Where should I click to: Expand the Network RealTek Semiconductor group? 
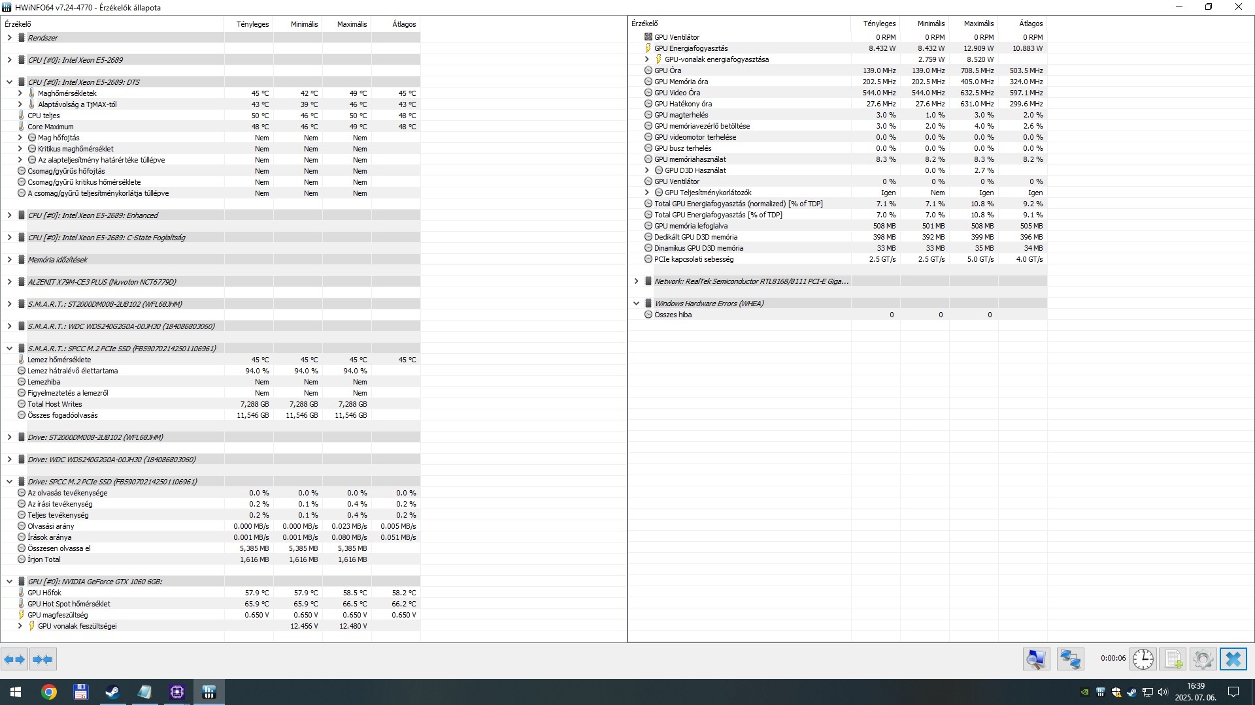[x=636, y=281]
